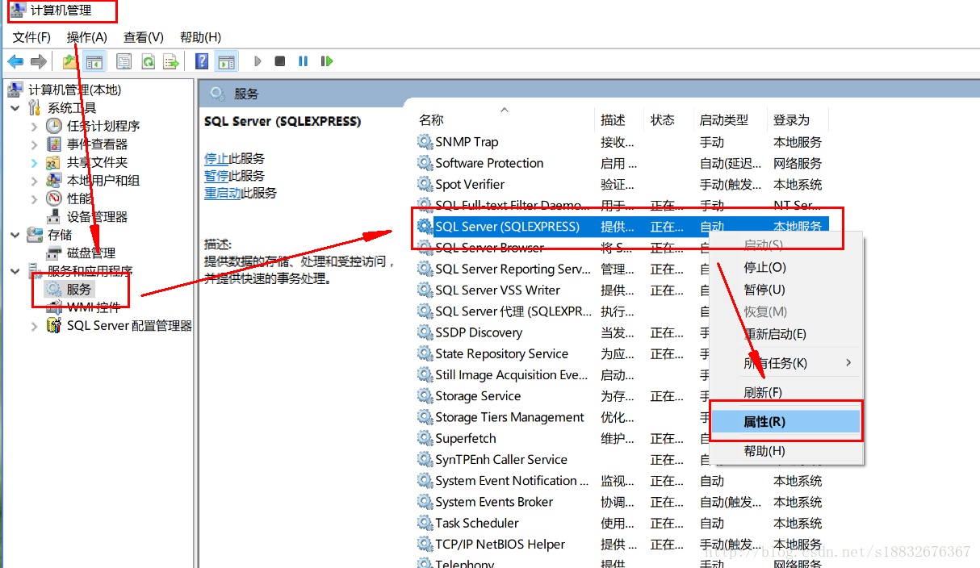
Task: Open the 操作(A) menu
Action: tap(87, 37)
